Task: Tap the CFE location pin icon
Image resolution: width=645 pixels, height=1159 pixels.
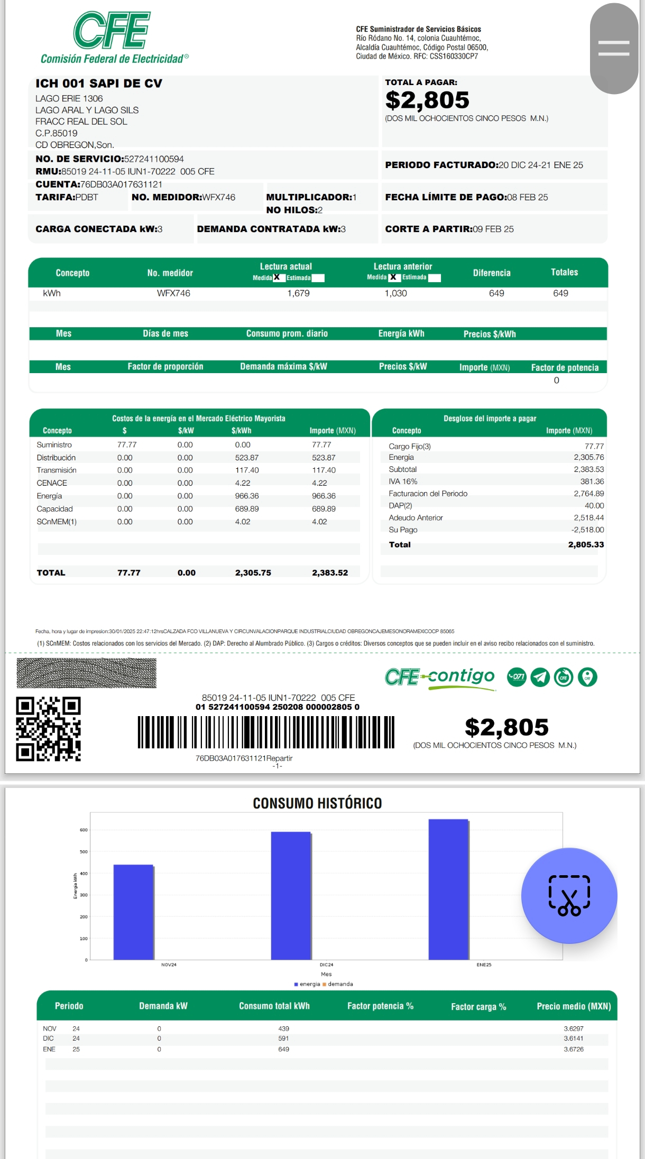Action: point(587,676)
